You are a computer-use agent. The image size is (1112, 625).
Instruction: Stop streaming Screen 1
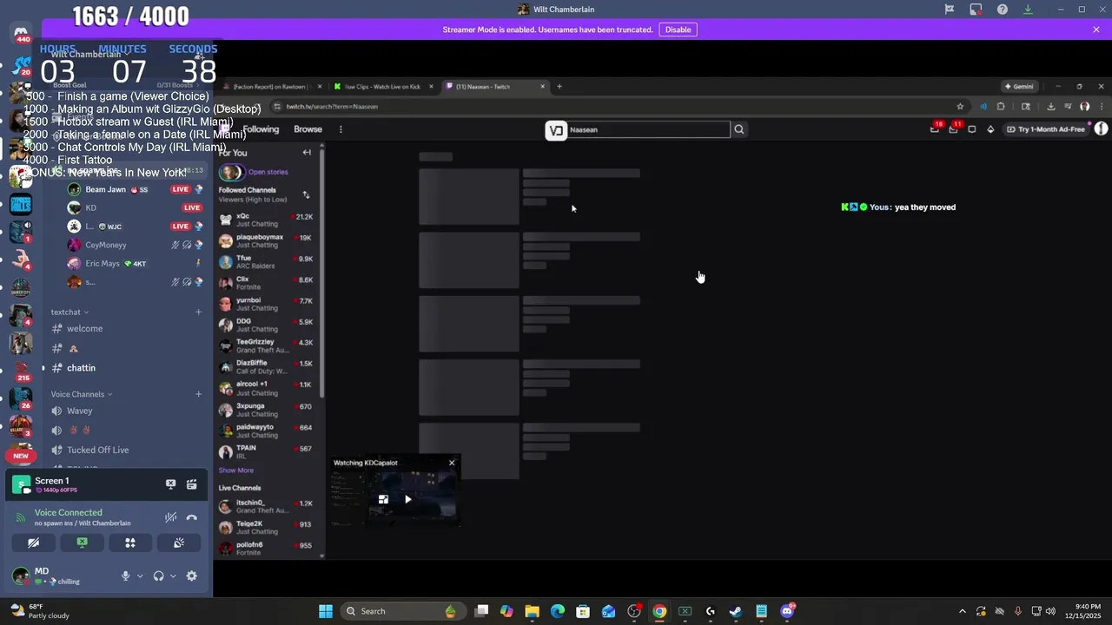point(170,484)
